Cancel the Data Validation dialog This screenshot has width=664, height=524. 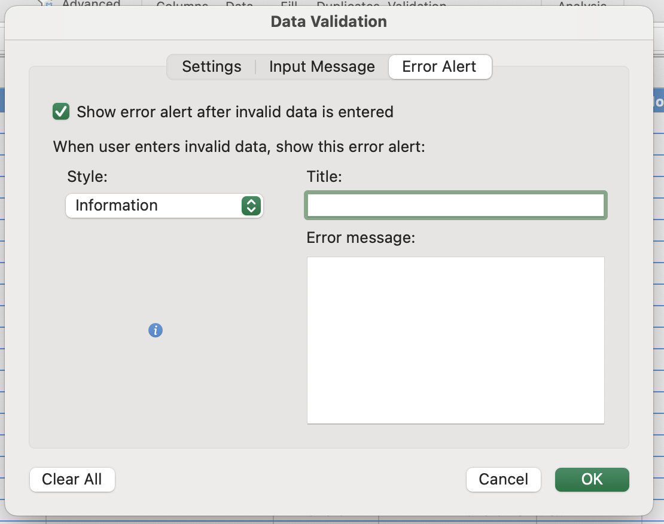[x=503, y=479]
